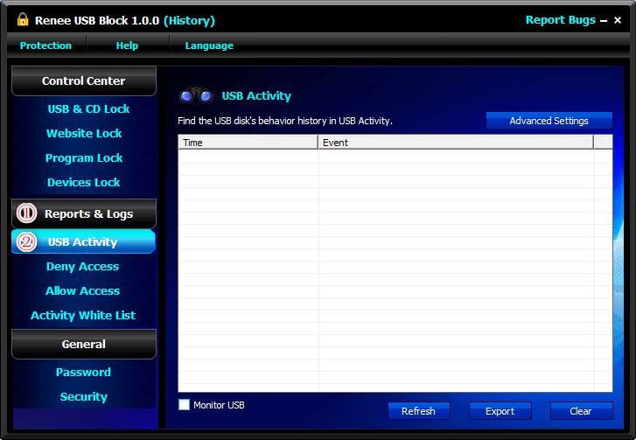636x440 pixels.
Task: Close the Renee USB Block window
Action: [618, 20]
